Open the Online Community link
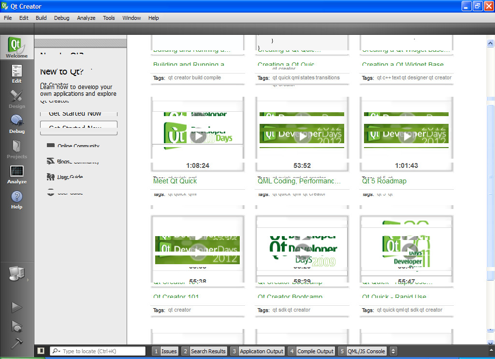The image size is (495, 359). tap(78, 146)
